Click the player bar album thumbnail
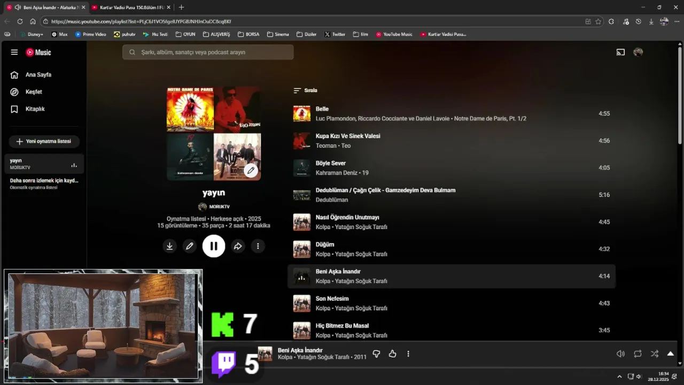 tap(265, 353)
